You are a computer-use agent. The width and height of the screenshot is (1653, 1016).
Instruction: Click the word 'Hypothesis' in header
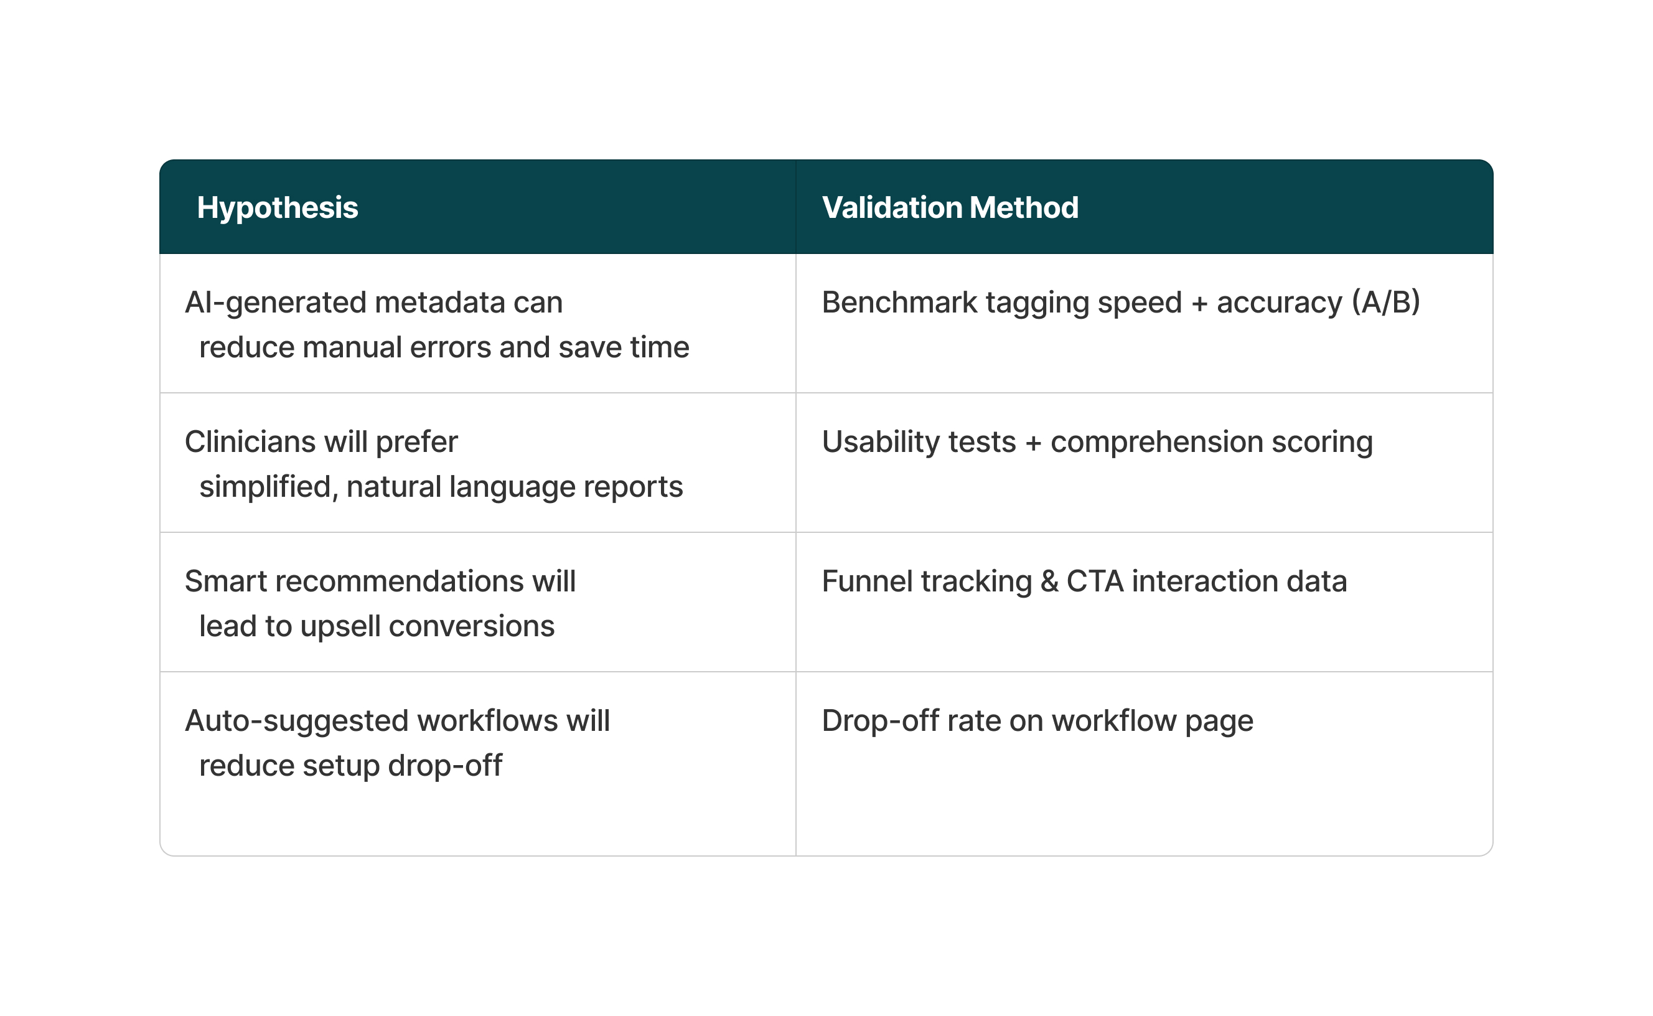(x=278, y=208)
